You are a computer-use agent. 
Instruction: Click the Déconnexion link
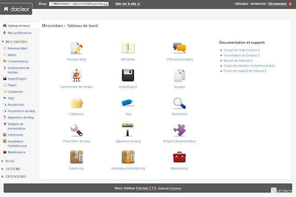point(277,4)
